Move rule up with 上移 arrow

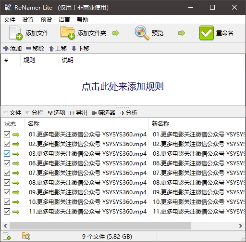(x=58, y=48)
